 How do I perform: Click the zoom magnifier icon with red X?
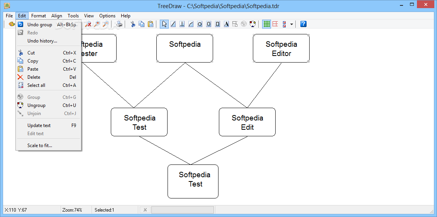[x=88, y=24]
